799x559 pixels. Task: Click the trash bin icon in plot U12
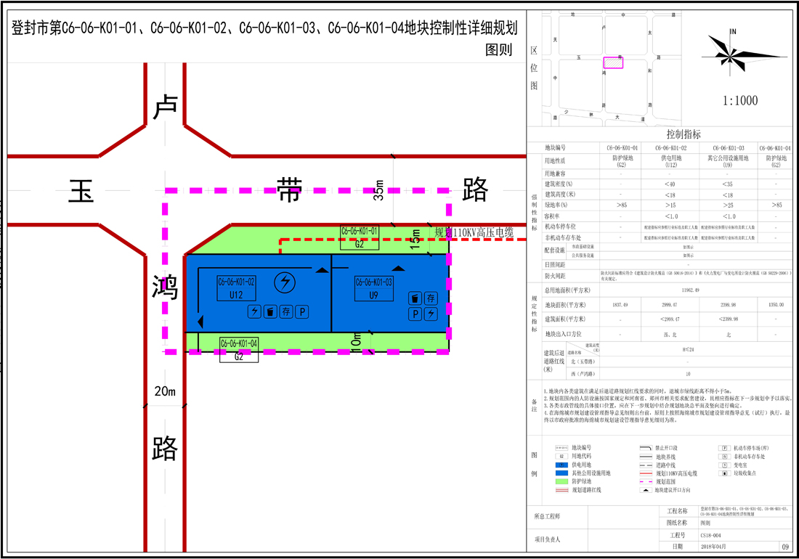point(269,312)
